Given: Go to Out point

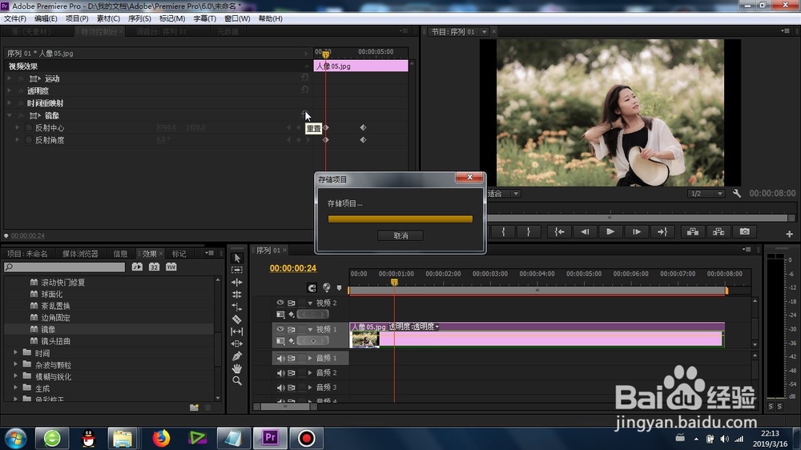Looking at the screenshot, I should point(662,231).
